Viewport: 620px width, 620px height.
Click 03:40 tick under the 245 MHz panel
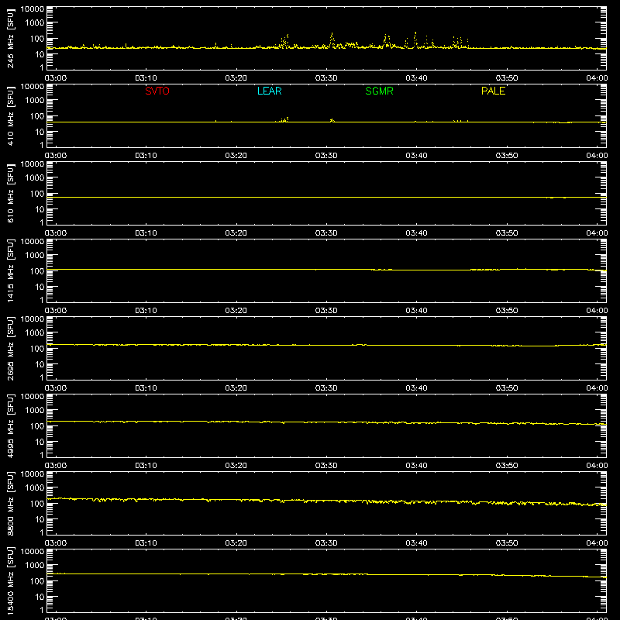coord(416,78)
